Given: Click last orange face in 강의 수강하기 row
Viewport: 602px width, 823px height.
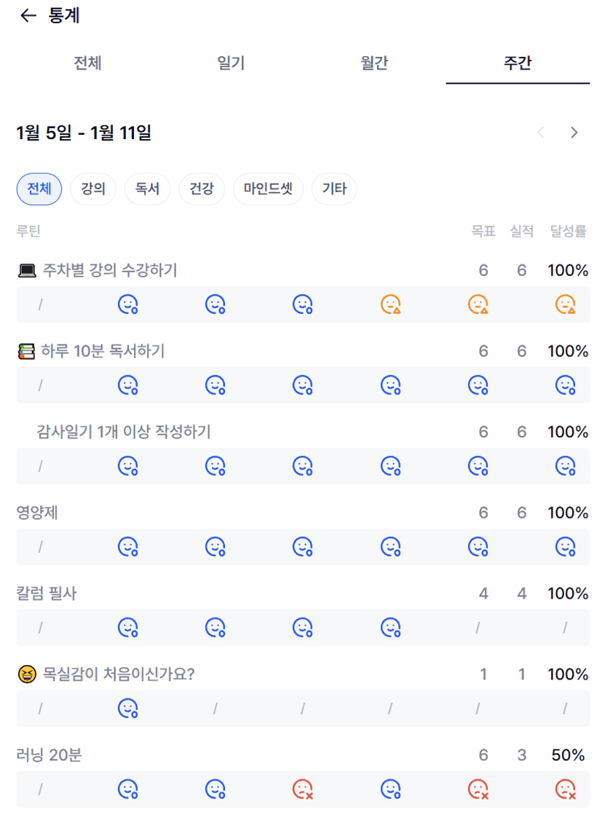Looking at the screenshot, I should pyautogui.click(x=566, y=304).
